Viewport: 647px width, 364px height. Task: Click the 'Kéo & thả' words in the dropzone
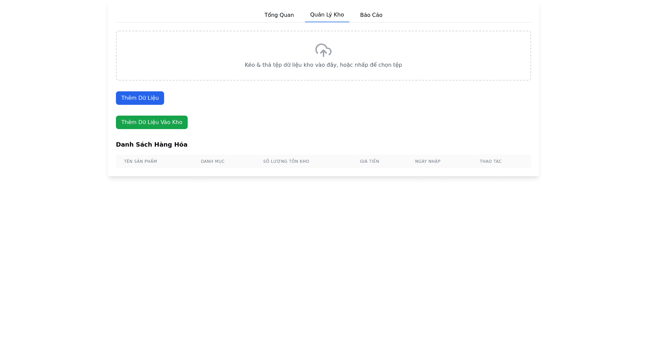coord(258,65)
